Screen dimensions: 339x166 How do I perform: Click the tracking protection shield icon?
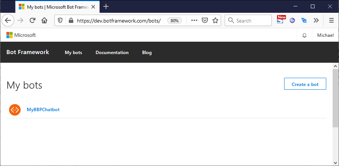(60, 21)
